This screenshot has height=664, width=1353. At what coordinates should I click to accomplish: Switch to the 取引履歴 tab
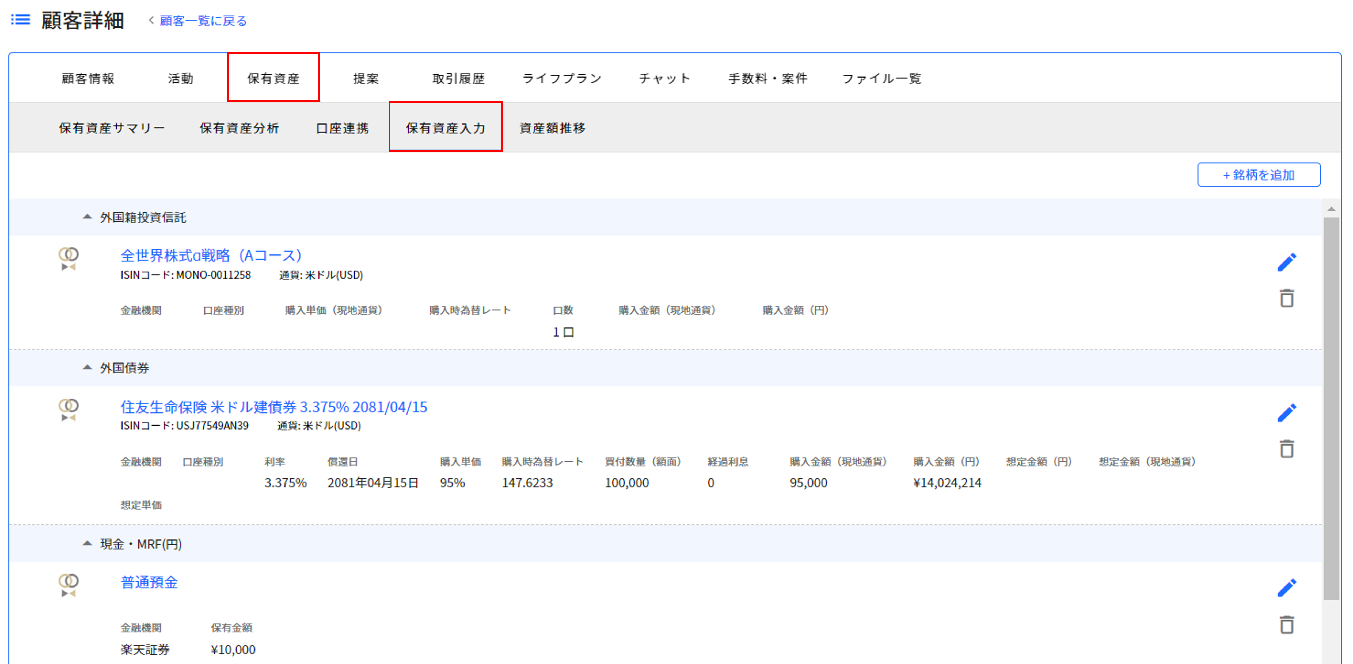458,79
